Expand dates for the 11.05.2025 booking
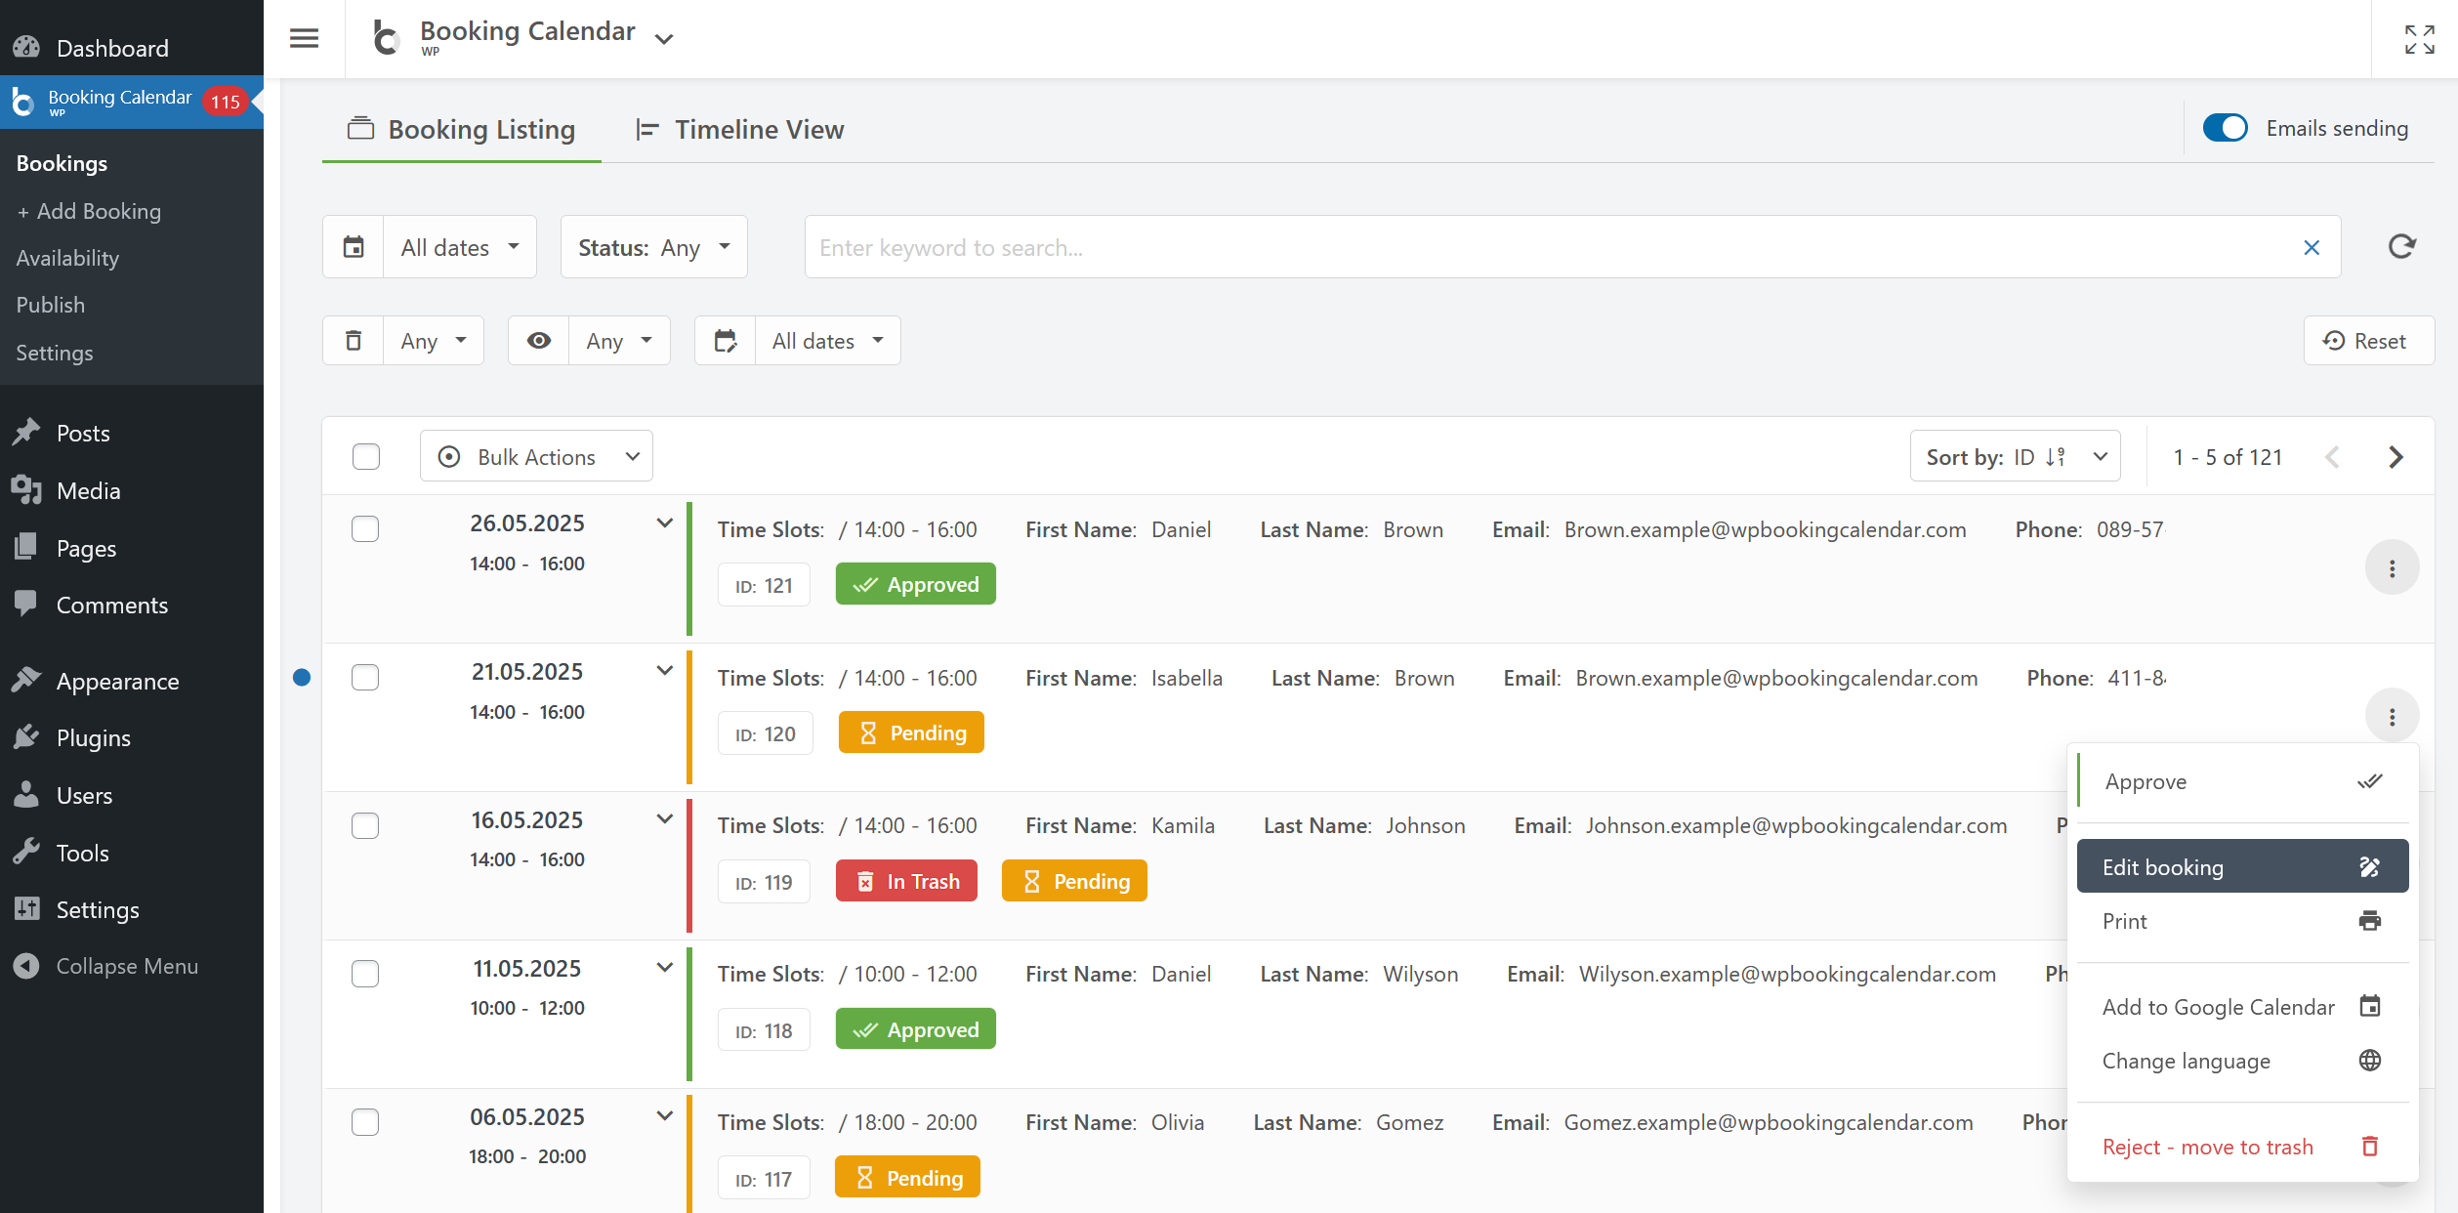This screenshot has height=1213, width=2458. click(x=665, y=968)
